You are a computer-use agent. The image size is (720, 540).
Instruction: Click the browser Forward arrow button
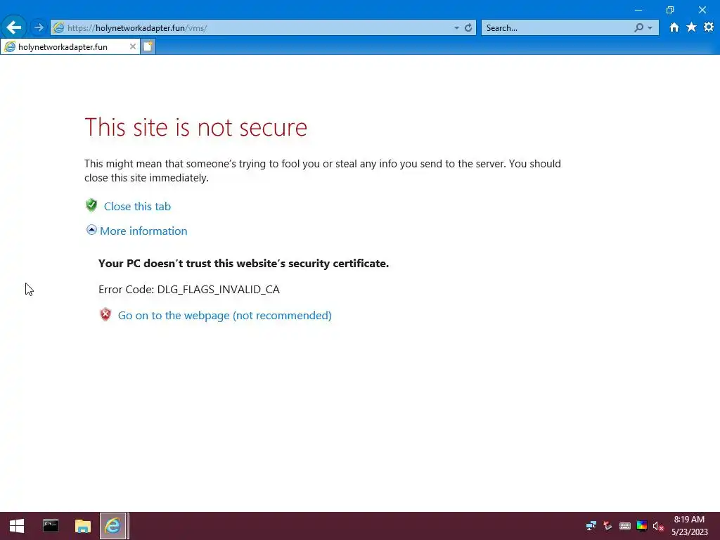[x=39, y=27]
